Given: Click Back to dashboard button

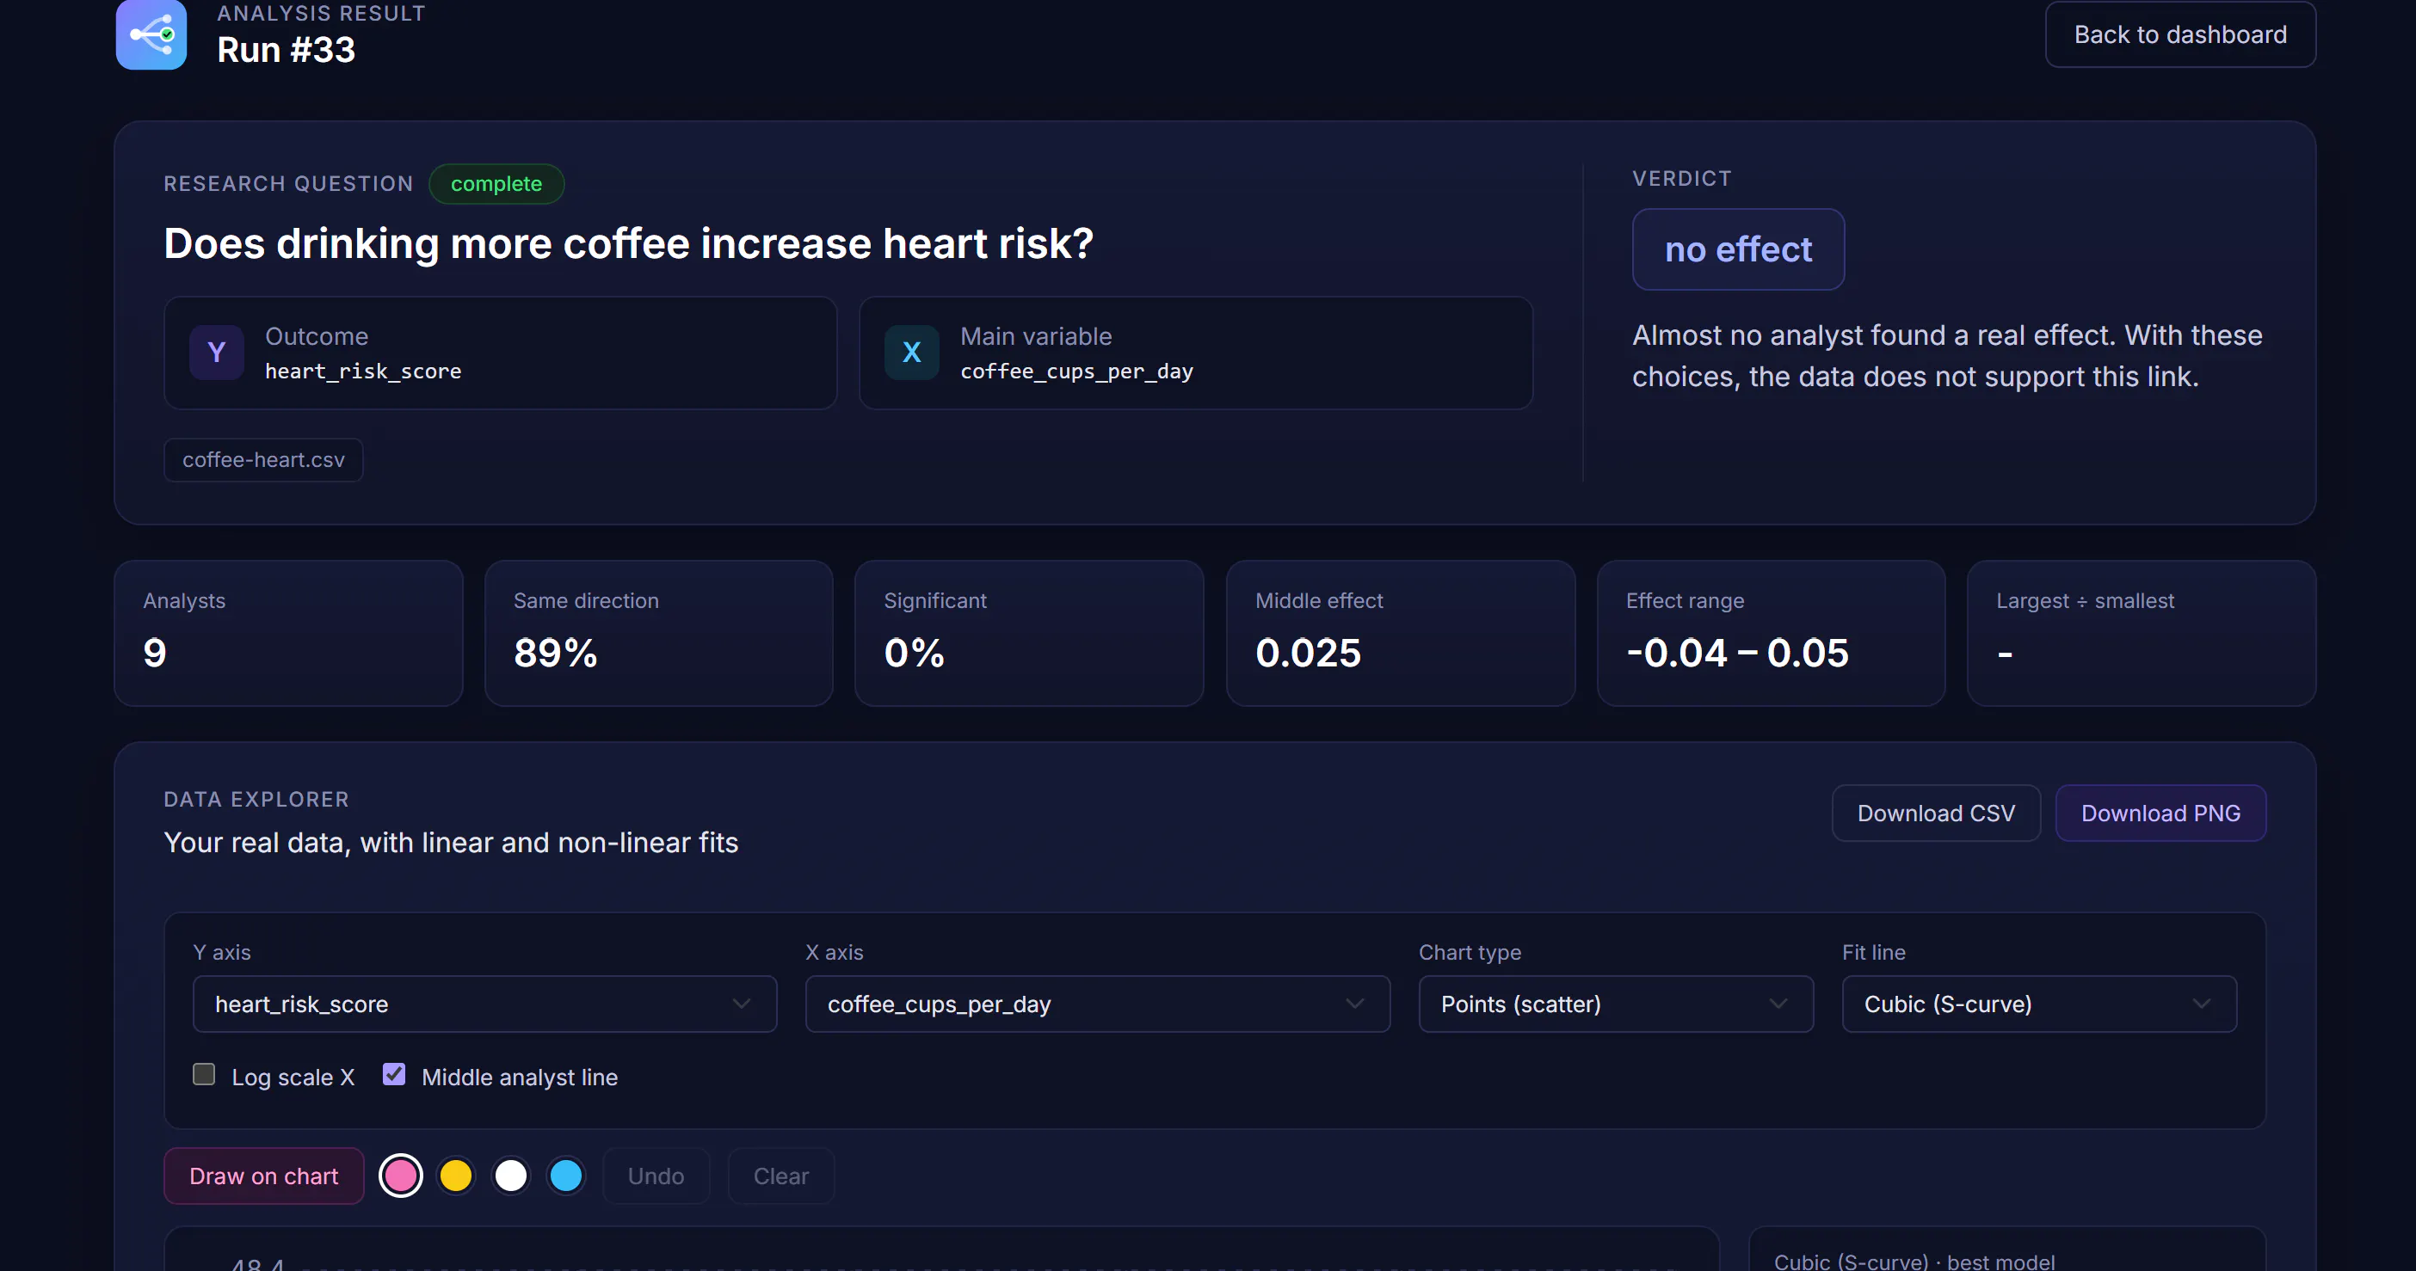Looking at the screenshot, I should tap(2179, 34).
